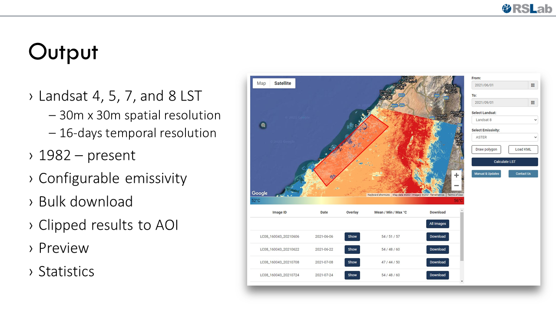Click the temperature color scale bar
This screenshot has width=556, height=312.
click(357, 201)
